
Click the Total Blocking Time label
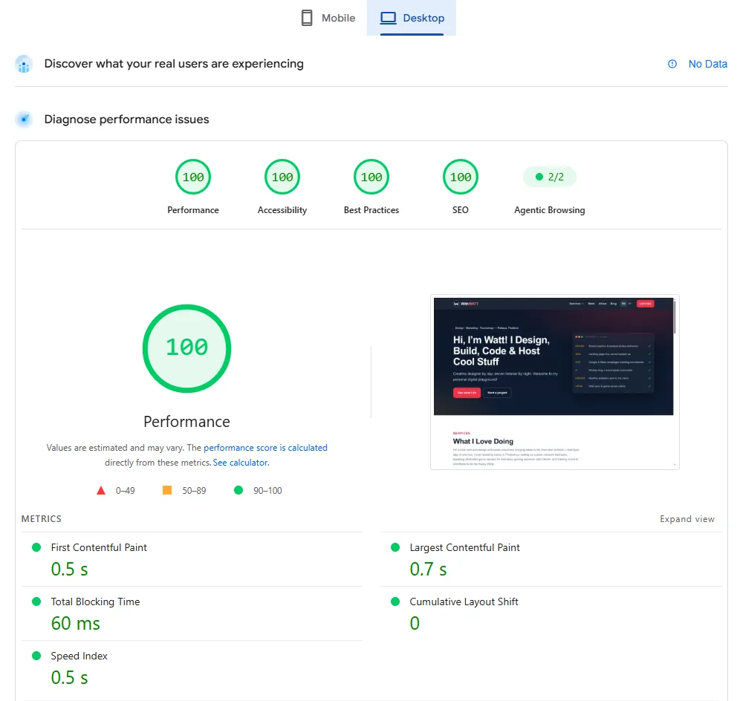95,601
